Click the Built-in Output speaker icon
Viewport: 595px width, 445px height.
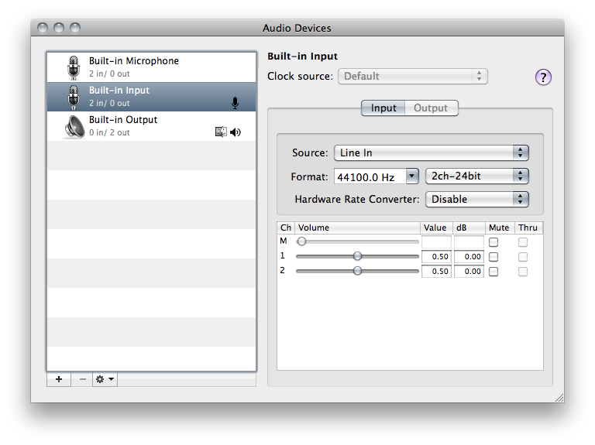click(74, 127)
